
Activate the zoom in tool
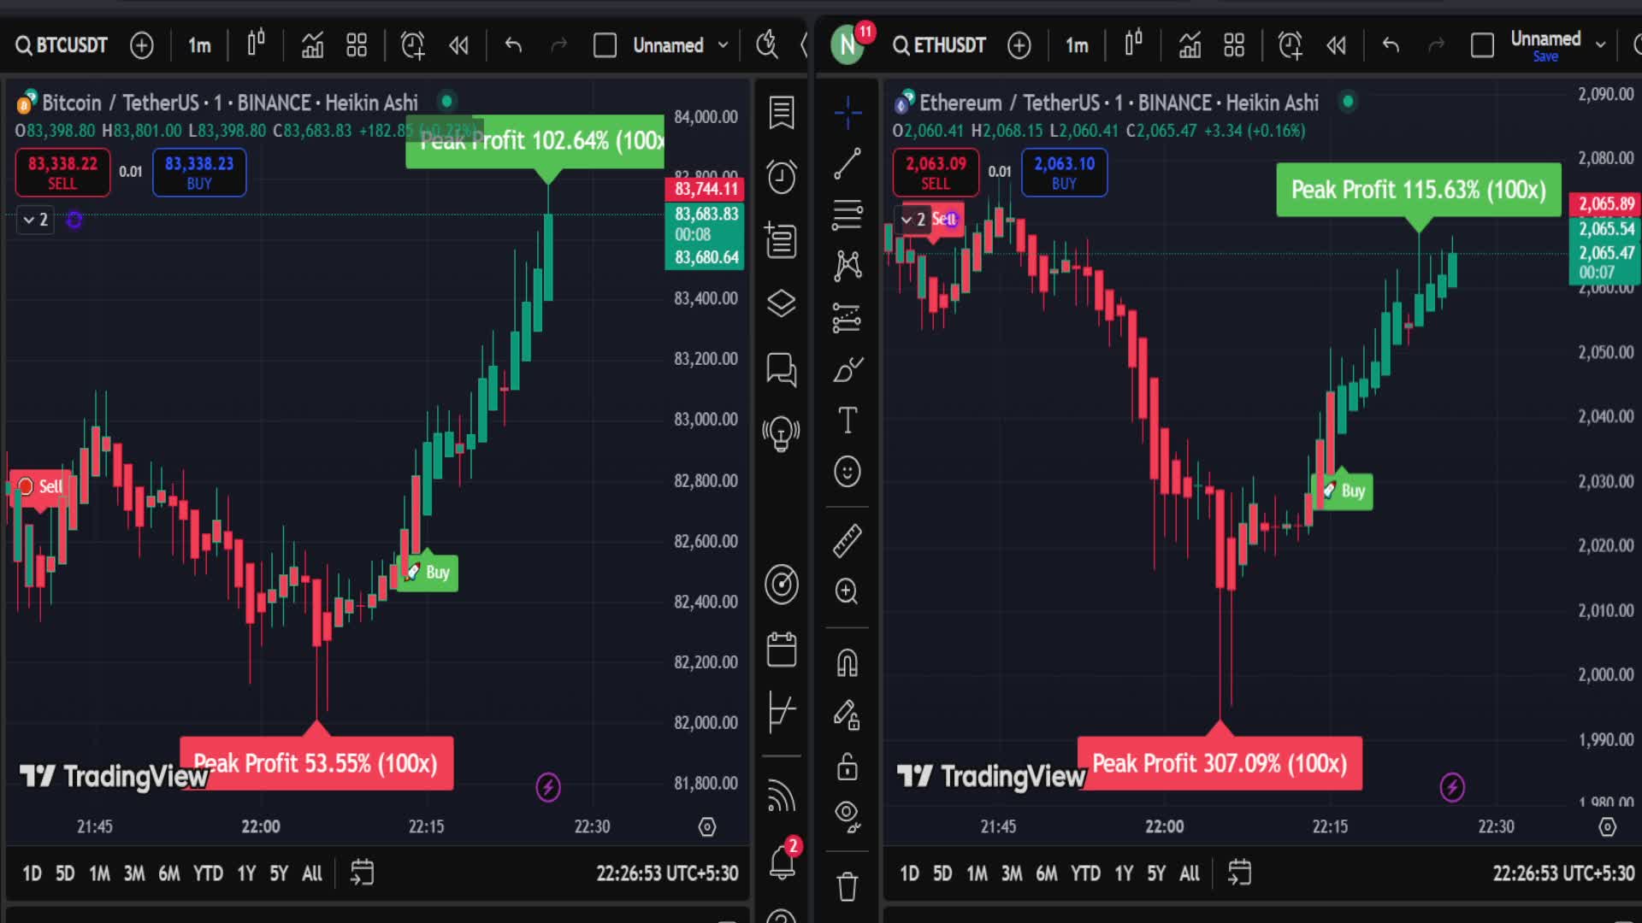pyautogui.click(x=848, y=591)
